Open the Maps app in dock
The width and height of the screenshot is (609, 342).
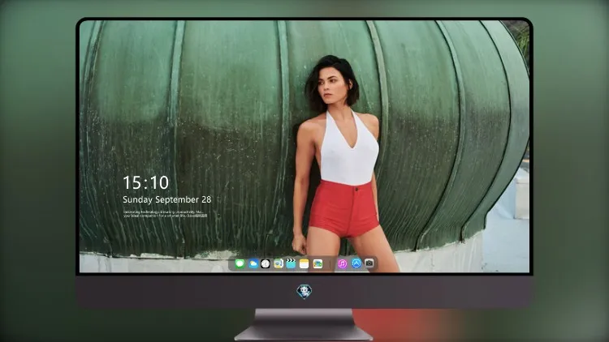pos(279,264)
